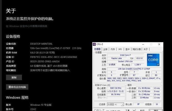Click the 机带 RAM value 64.0 GB
Image resolution: width=172 pixels, height=111 pixels.
[43, 53]
